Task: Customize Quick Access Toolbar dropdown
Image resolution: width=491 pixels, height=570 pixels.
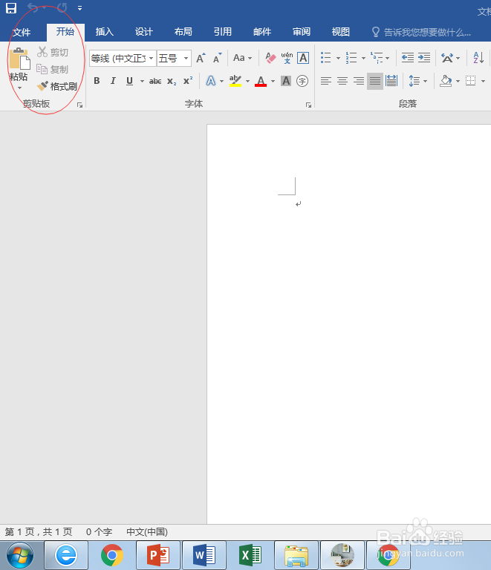Action: pos(79,8)
